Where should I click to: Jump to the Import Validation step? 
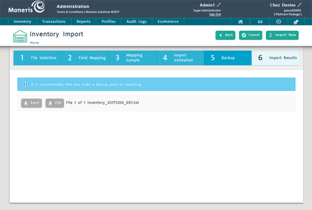[180, 58]
